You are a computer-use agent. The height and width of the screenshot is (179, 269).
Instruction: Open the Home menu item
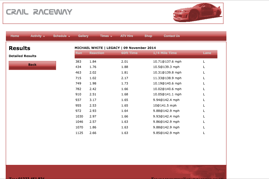(15, 36)
